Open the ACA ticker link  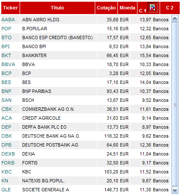7,118
